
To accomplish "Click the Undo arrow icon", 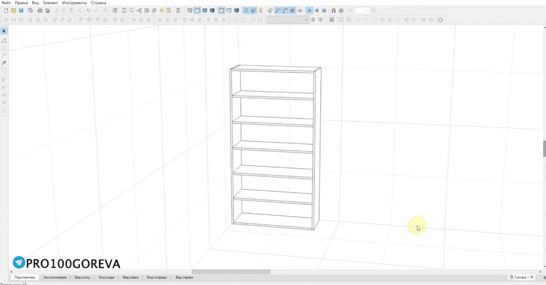I will tap(89, 11).
